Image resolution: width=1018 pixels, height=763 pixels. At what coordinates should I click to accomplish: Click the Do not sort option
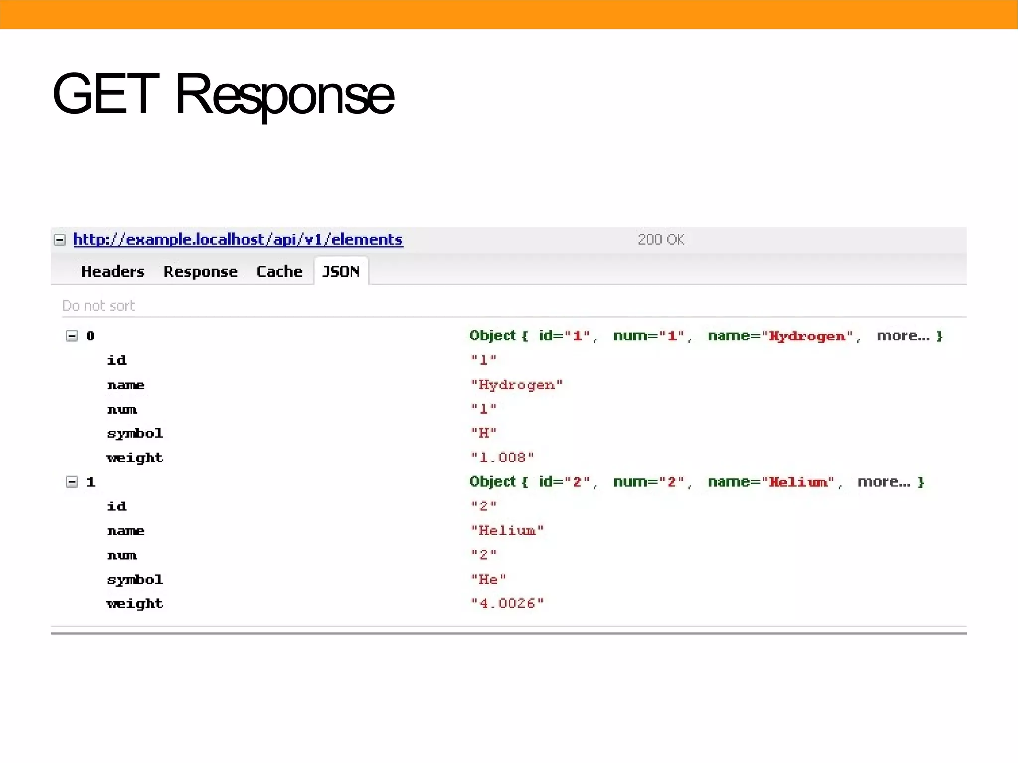click(x=98, y=306)
